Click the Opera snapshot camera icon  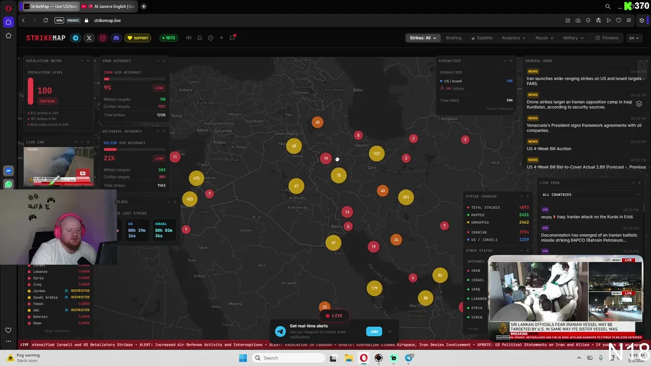click(578, 20)
